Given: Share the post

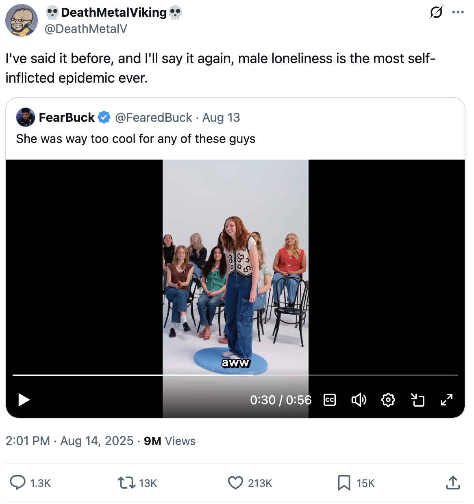Looking at the screenshot, I should tap(452, 483).
